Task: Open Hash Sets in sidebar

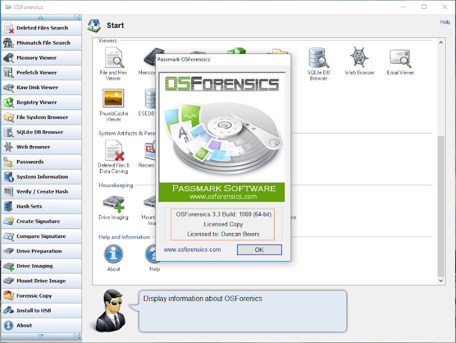Action: pos(41,206)
